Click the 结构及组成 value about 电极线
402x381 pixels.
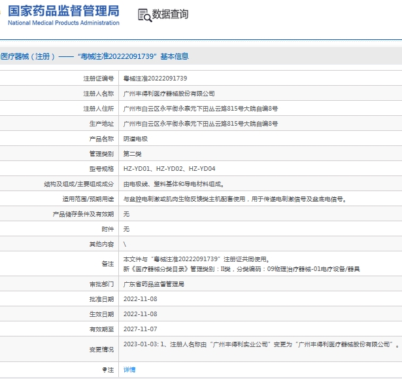tap(174, 184)
